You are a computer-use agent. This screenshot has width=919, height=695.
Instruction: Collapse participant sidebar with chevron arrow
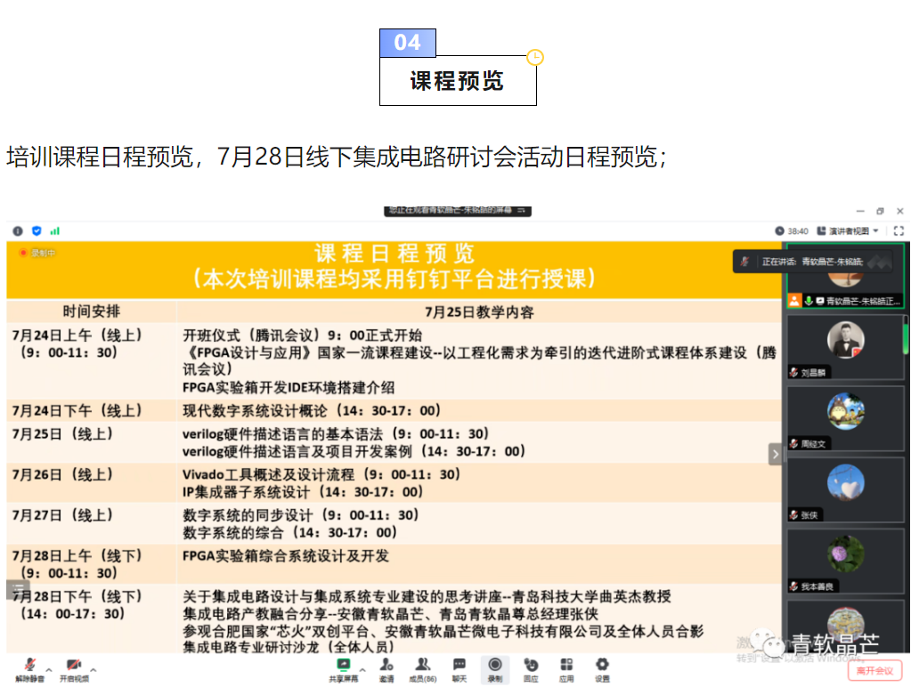[x=776, y=455]
